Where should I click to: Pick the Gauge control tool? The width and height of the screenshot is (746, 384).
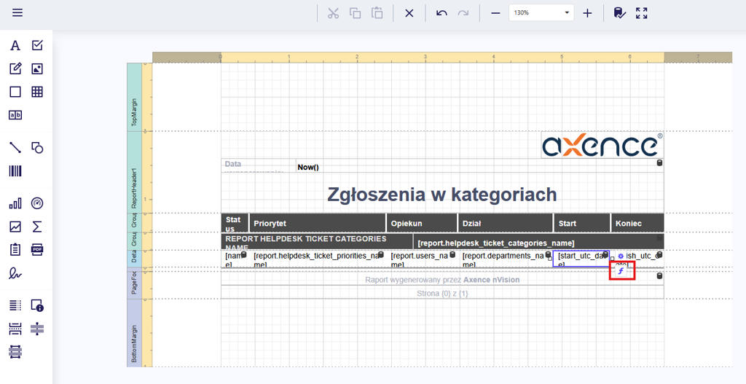coord(38,203)
